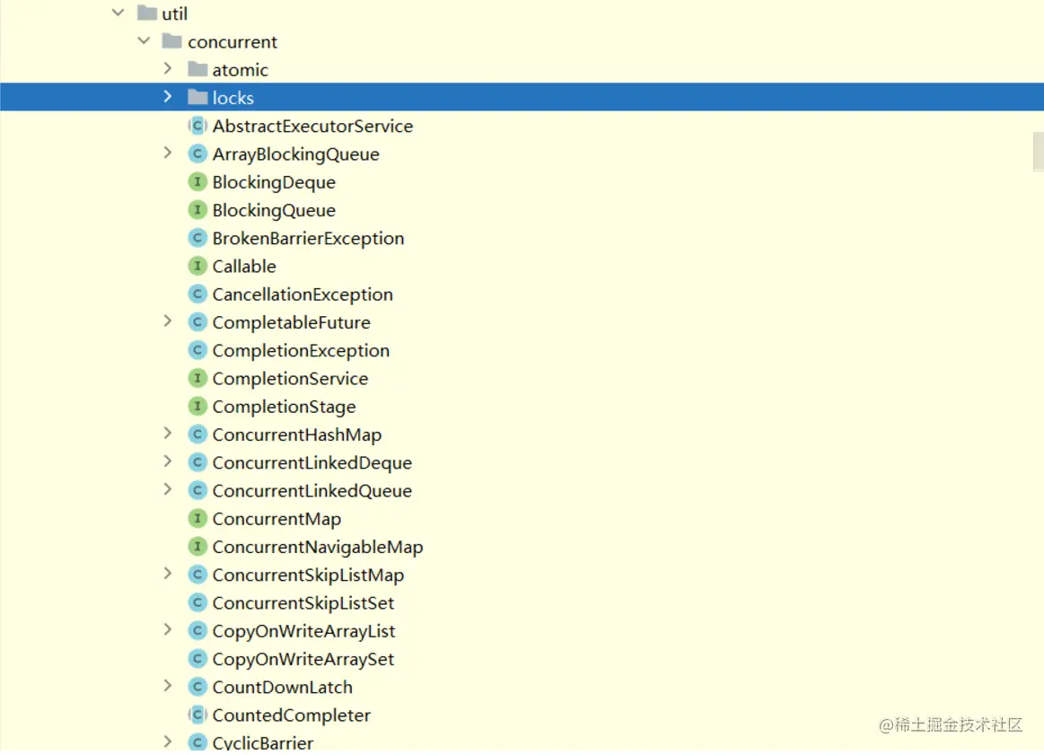Click the ConcurrentMap interface icon

coord(197,519)
